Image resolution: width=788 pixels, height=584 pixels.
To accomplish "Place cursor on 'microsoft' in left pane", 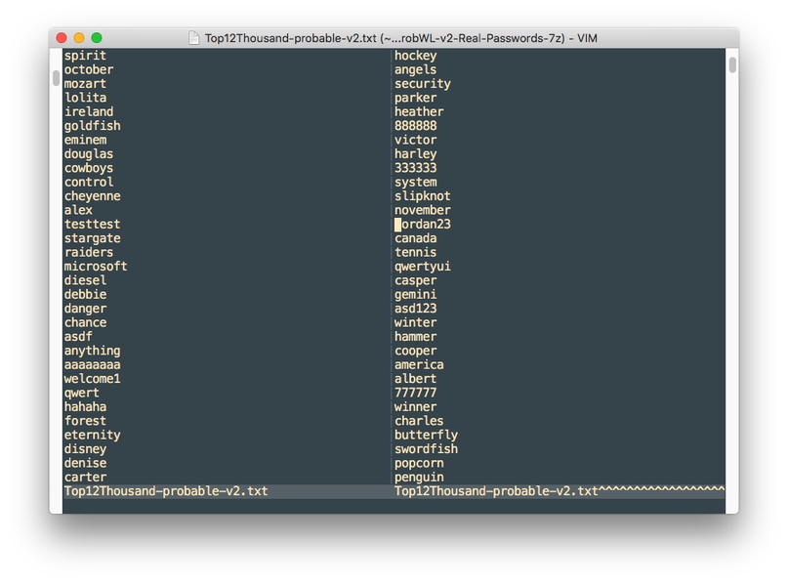I will click(x=96, y=267).
